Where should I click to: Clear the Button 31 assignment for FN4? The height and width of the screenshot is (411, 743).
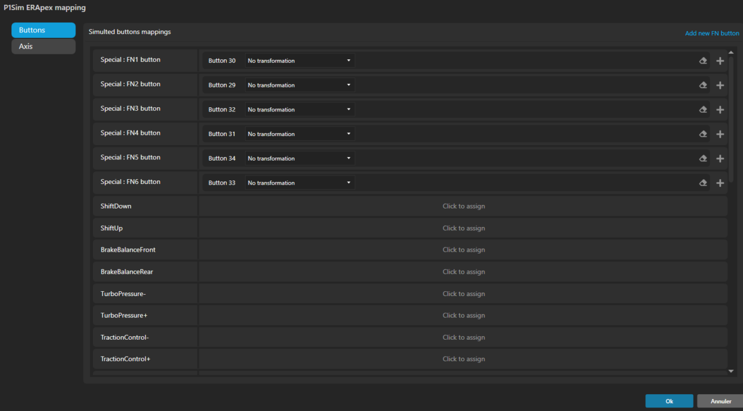pos(703,134)
